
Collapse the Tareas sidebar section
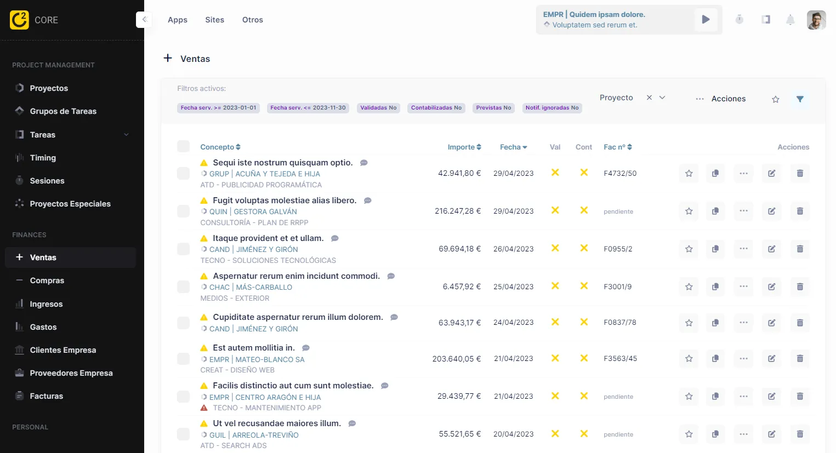[x=127, y=134]
